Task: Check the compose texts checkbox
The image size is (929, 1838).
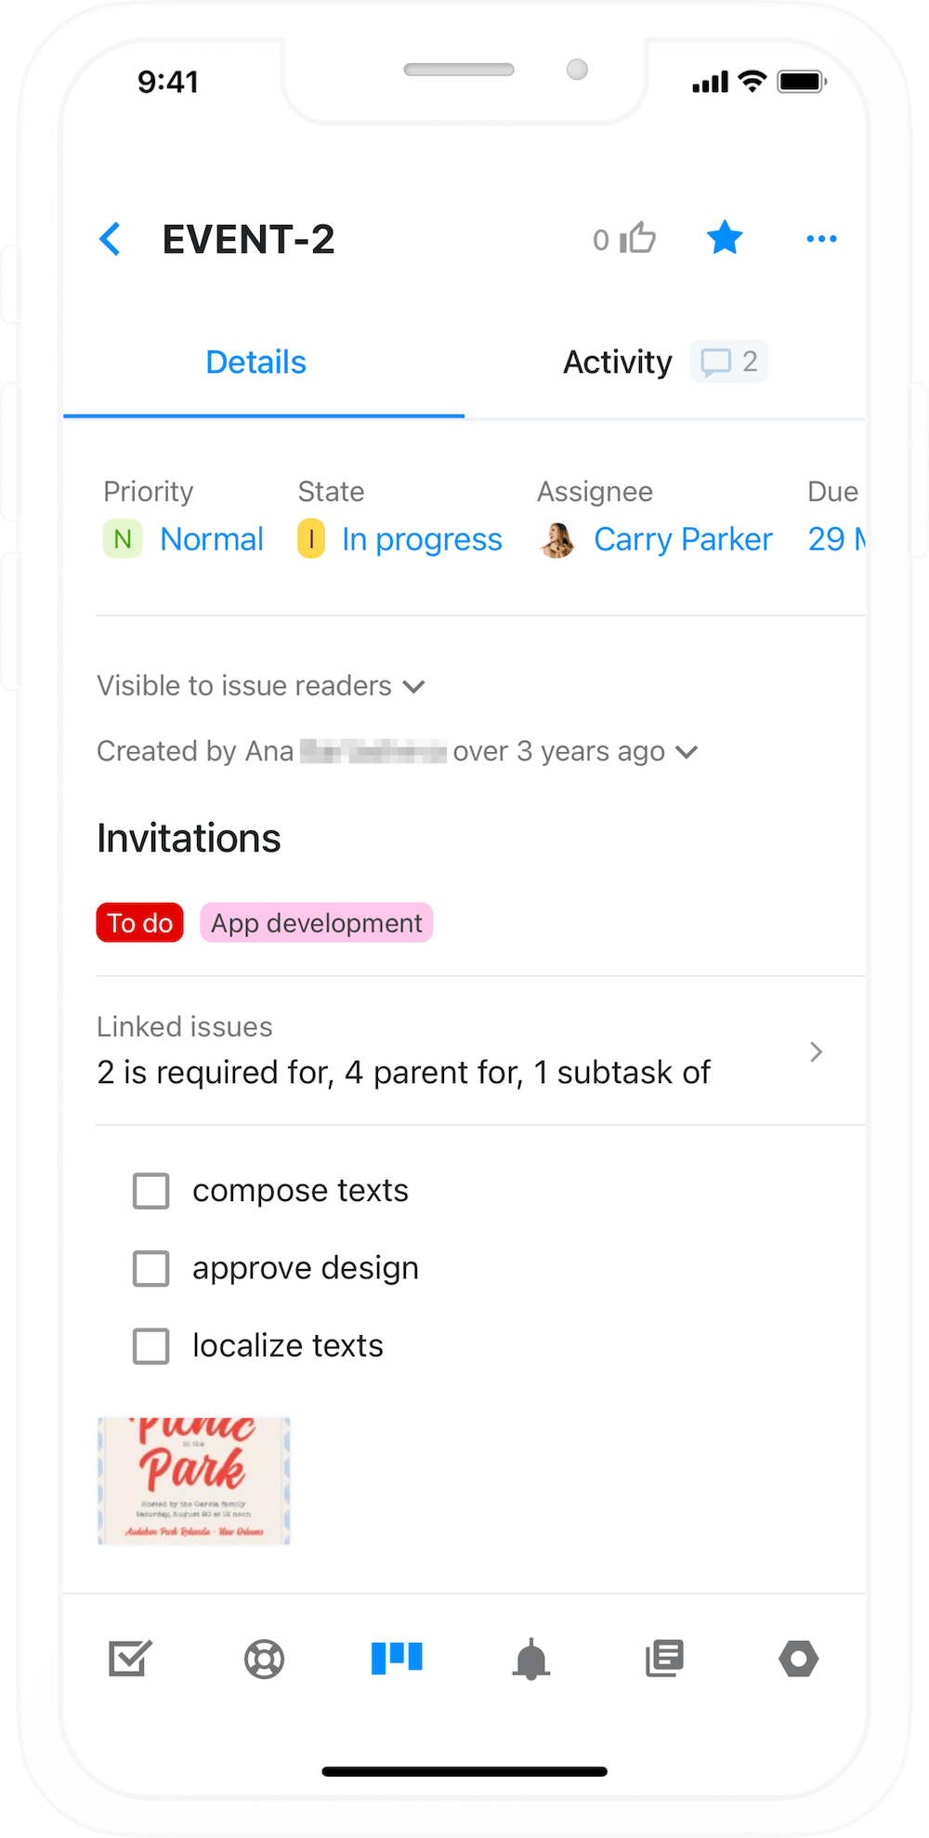Action: (x=150, y=1190)
